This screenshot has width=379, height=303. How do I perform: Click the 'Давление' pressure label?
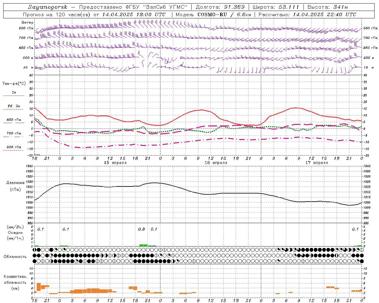point(15,183)
